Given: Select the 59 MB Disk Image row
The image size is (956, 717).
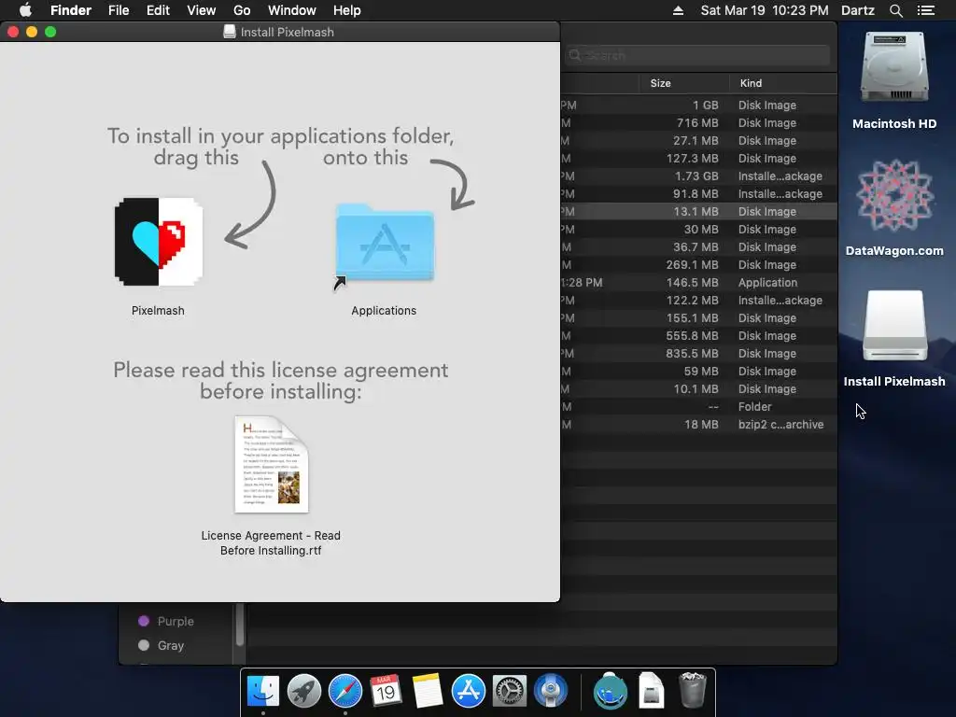Looking at the screenshot, I should [698, 371].
